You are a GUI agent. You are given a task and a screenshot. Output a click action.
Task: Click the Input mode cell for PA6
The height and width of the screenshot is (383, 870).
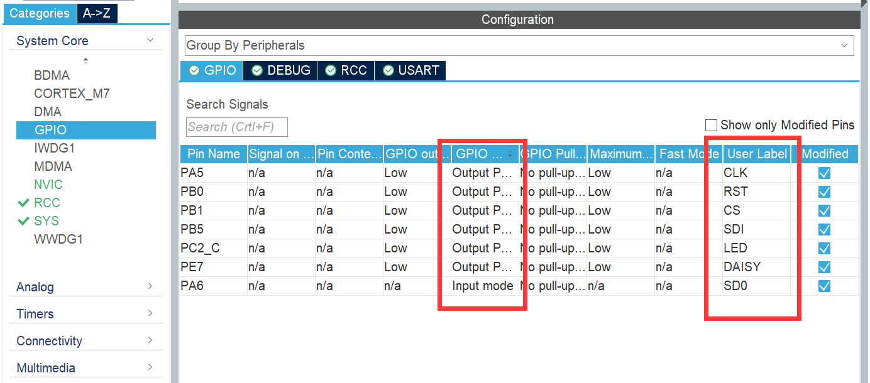[x=485, y=286]
